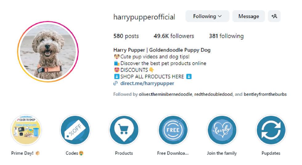The width and height of the screenshot is (302, 165).
Task: Send a message with the Message button
Action: point(249,16)
